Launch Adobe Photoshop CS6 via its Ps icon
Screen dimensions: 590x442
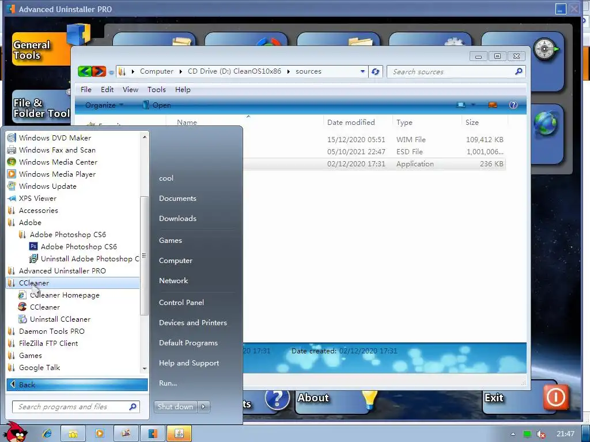pos(33,246)
